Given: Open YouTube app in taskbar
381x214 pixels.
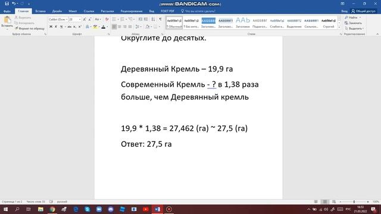Looking at the screenshot, I should [x=145, y=209].
